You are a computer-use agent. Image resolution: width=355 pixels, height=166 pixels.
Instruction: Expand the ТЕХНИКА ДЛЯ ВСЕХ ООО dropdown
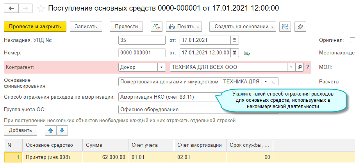tap(291, 67)
